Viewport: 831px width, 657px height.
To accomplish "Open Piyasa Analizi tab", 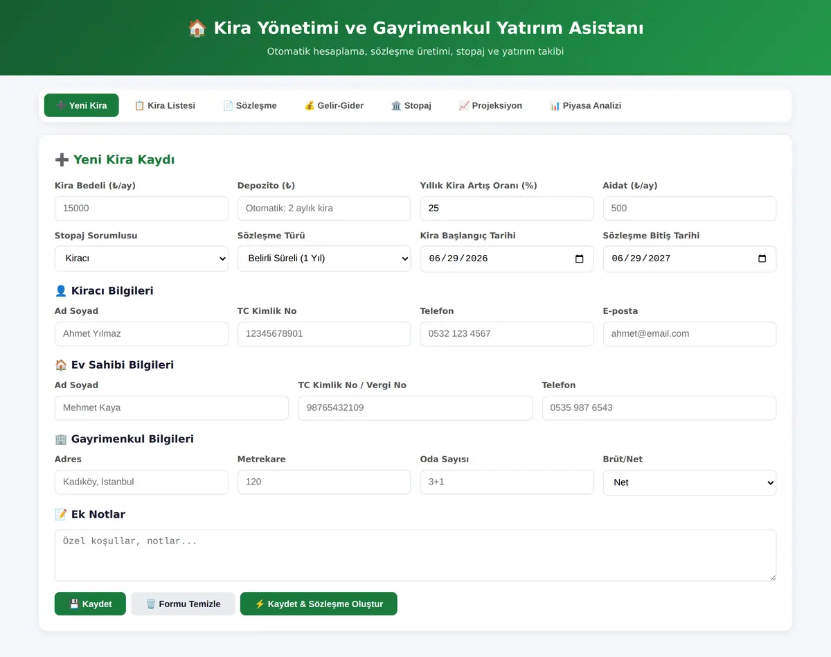I will click(x=585, y=105).
